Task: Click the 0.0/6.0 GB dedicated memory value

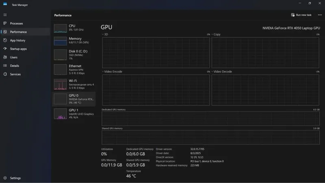Action: click(136, 154)
